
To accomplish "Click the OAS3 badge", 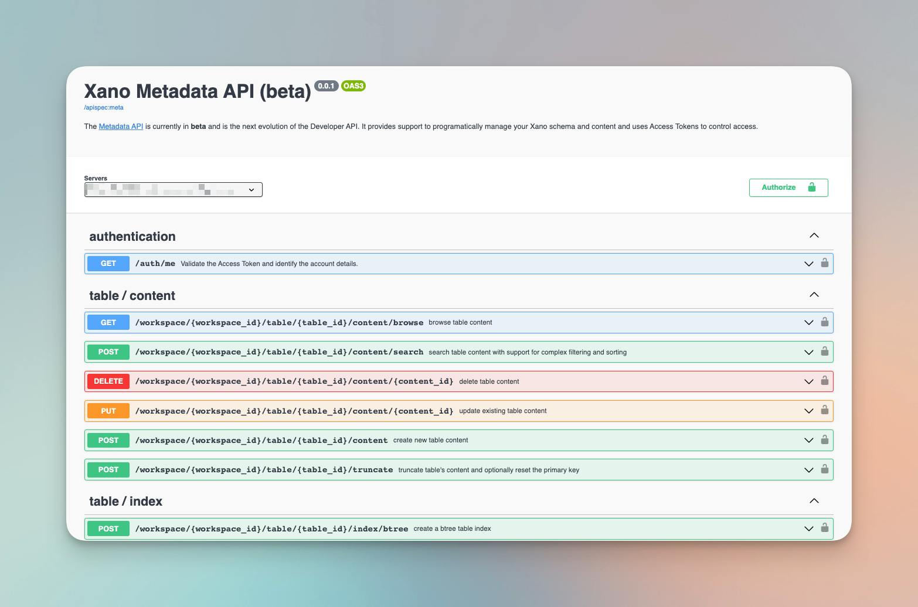I will [353, 86].
